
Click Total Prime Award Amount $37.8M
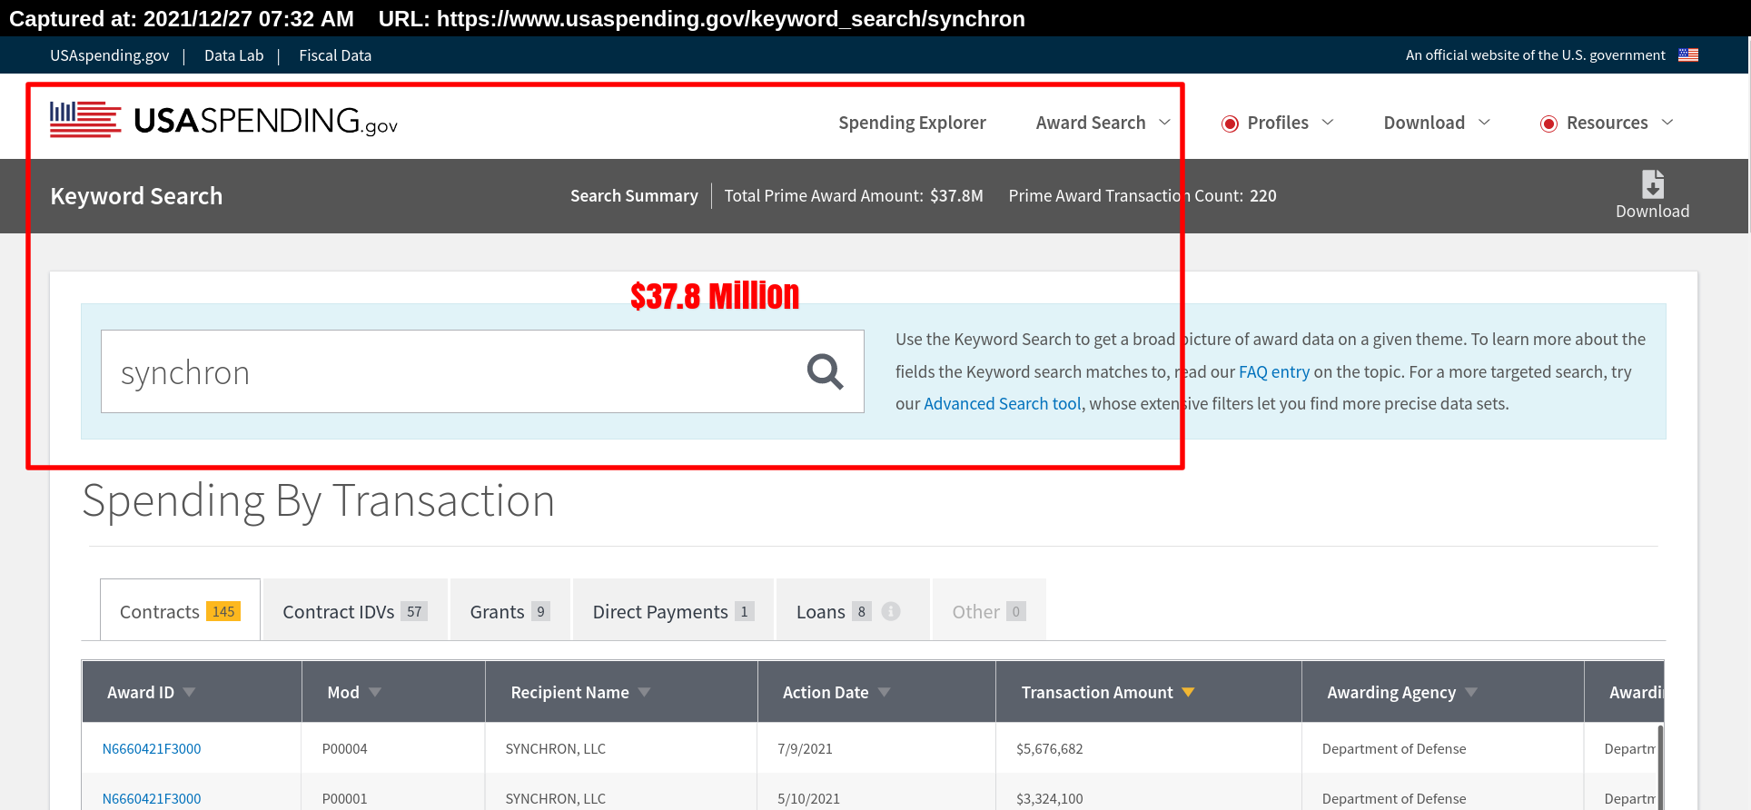[x=854, y=195]
